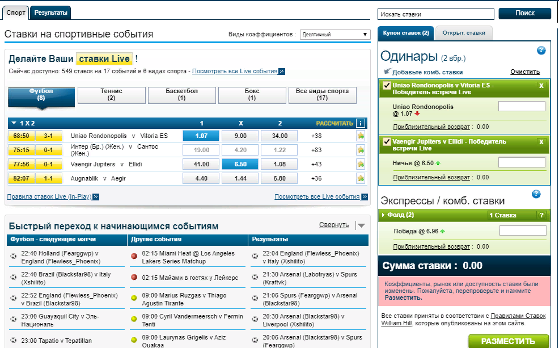Click the bet search input field
This screenshot has width=559, height=348.
coord(435,14)
